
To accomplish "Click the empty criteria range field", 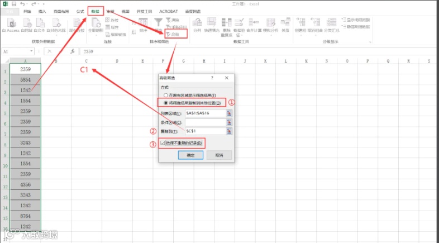I will (206, 122).
